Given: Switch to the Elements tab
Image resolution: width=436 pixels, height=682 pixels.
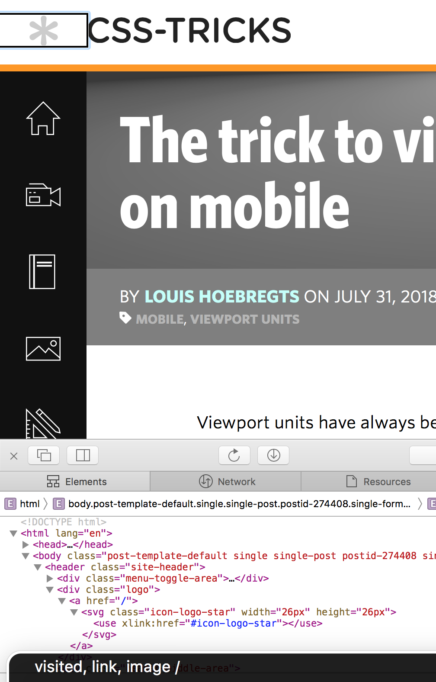Looking at the screenshot, I should pyautogui.click(x=75, y=481).
